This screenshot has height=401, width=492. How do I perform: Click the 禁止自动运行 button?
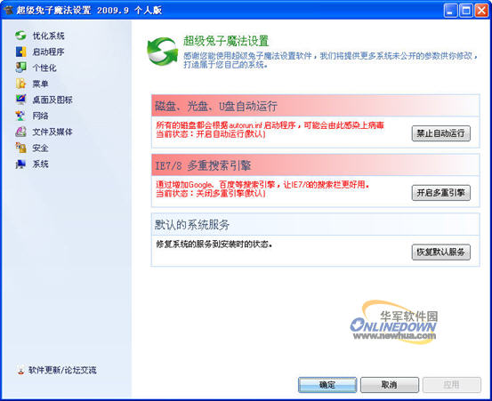pos(441,133)
